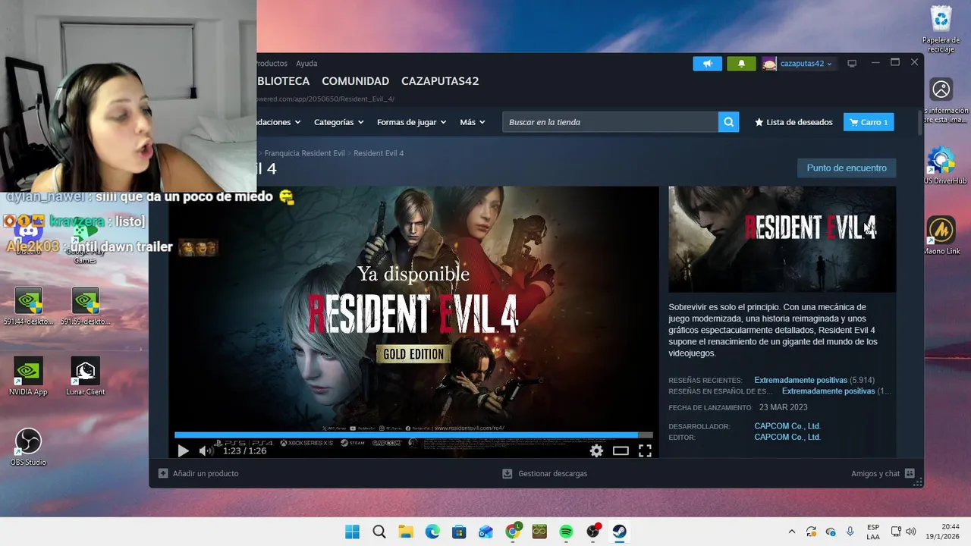971x546 pixels.
Task: Expand the Categorías store menu
Action: coord(338,122)
